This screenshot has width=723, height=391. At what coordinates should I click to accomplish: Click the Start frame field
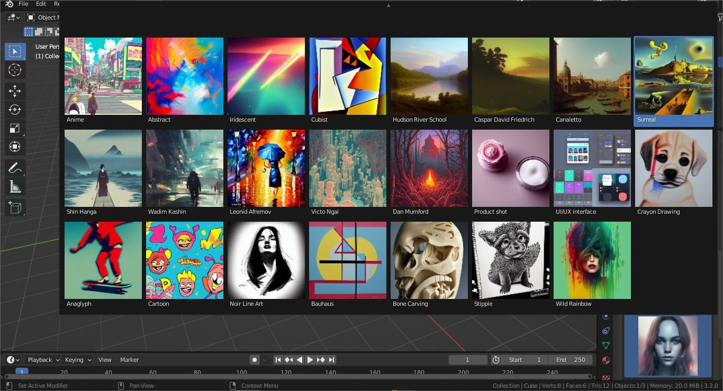(x=525, y=360)
